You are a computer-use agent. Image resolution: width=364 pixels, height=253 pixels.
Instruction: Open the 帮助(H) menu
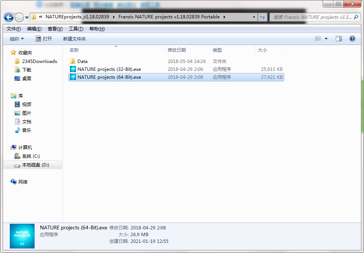(x=97, y=29)
